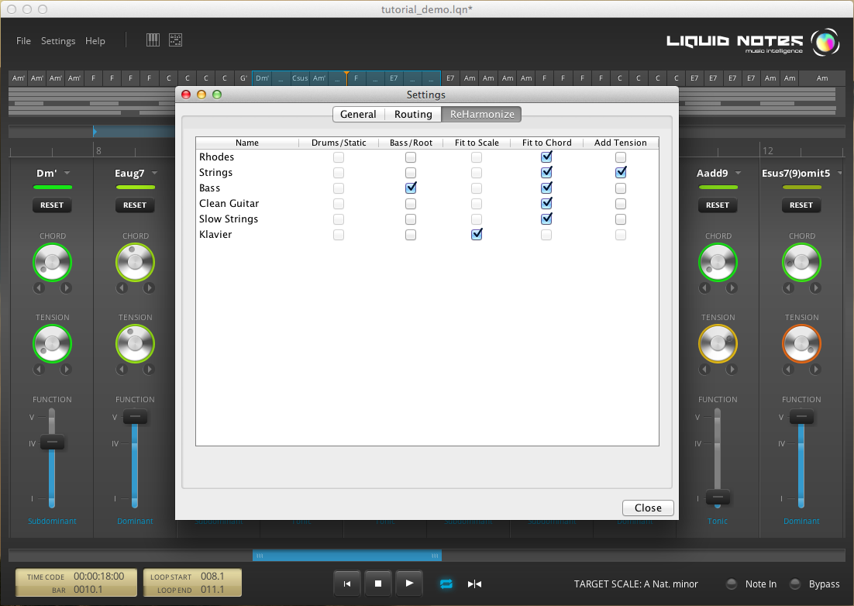Step Aadd9 tension knob left arrow
The height and width of the screenshot is (606, 854).
pyautogui.click(x=704, y=369)
